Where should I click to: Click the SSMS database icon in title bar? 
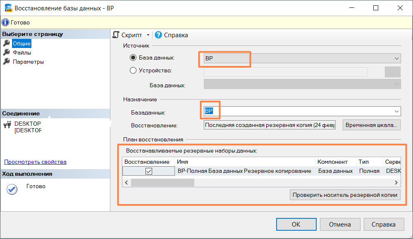pos(8,8)
